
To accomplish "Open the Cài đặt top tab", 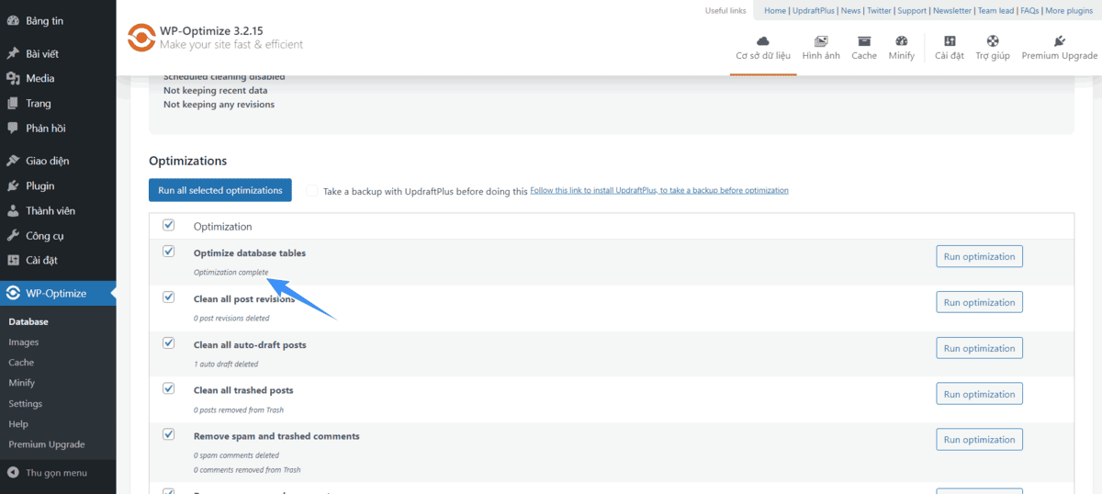I will tap(950, 49).
